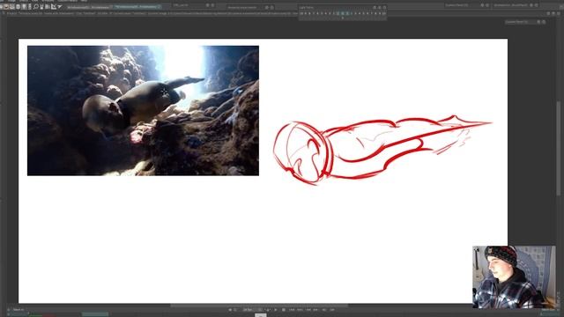Click the Light Table panel title

(x=306, y=7)
